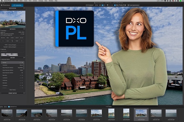
Task: Open the filmstrip filter funnel icon
Action: [5, 107]
